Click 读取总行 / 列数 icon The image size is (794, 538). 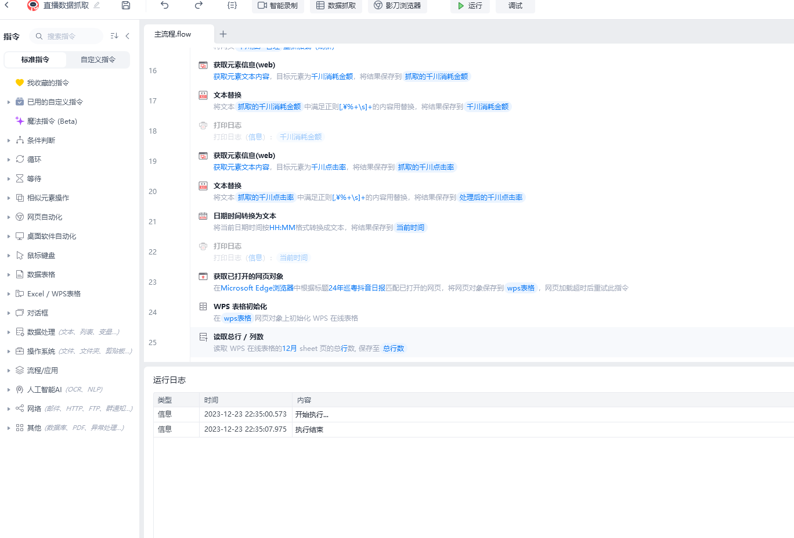pyautogui.click(x=203, y=337)
